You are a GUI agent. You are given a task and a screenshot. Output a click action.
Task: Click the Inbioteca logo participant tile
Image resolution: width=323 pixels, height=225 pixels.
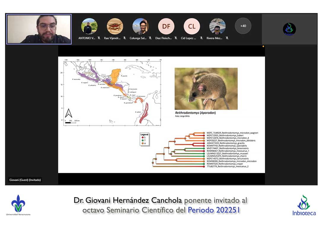(289, 29)
